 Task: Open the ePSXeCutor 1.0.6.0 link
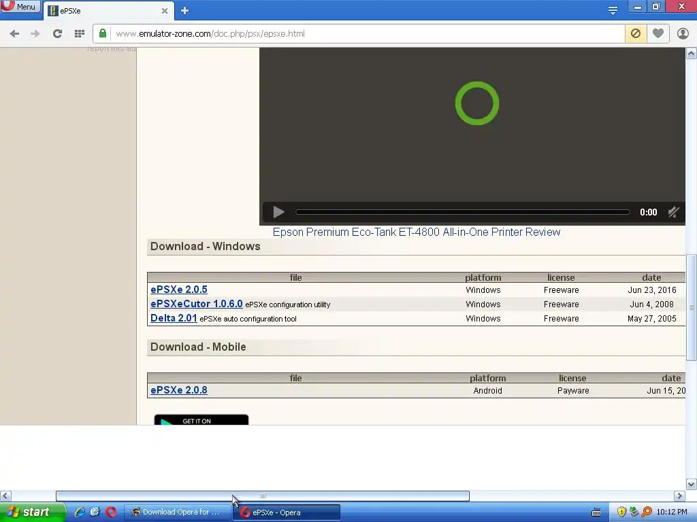[x=197, y=304]
